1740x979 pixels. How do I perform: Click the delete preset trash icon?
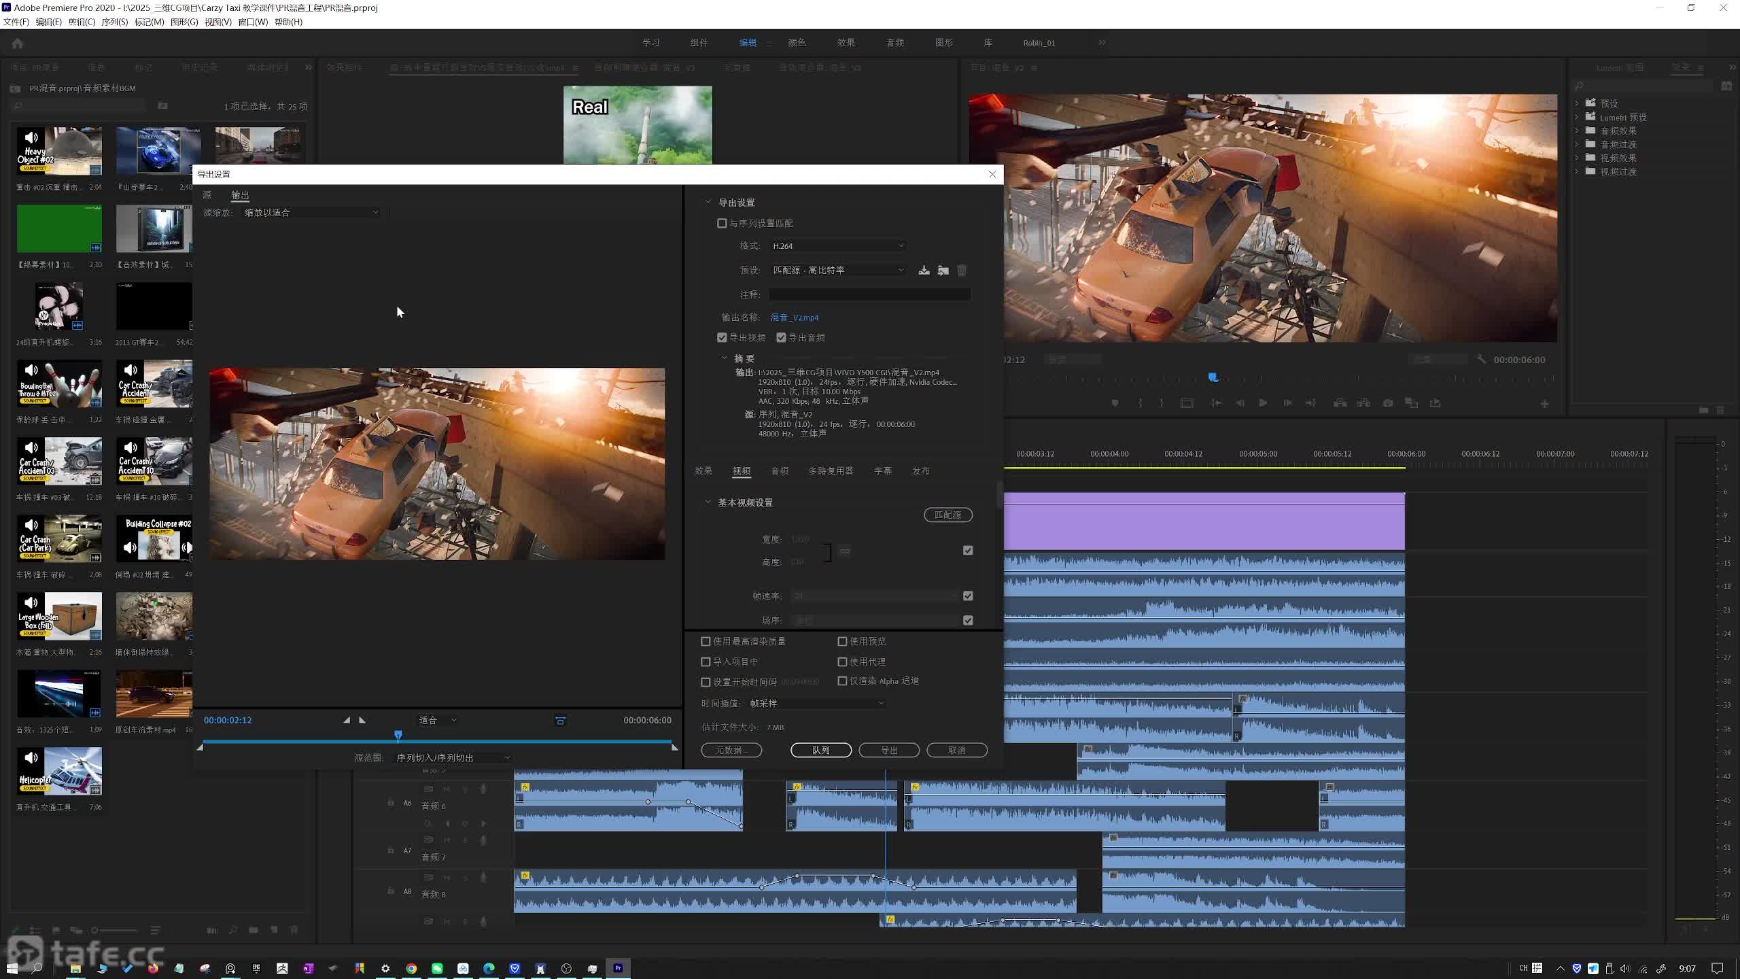tap(962, 271)
